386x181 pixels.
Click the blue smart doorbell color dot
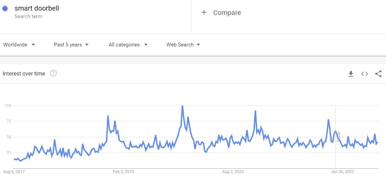5,9
